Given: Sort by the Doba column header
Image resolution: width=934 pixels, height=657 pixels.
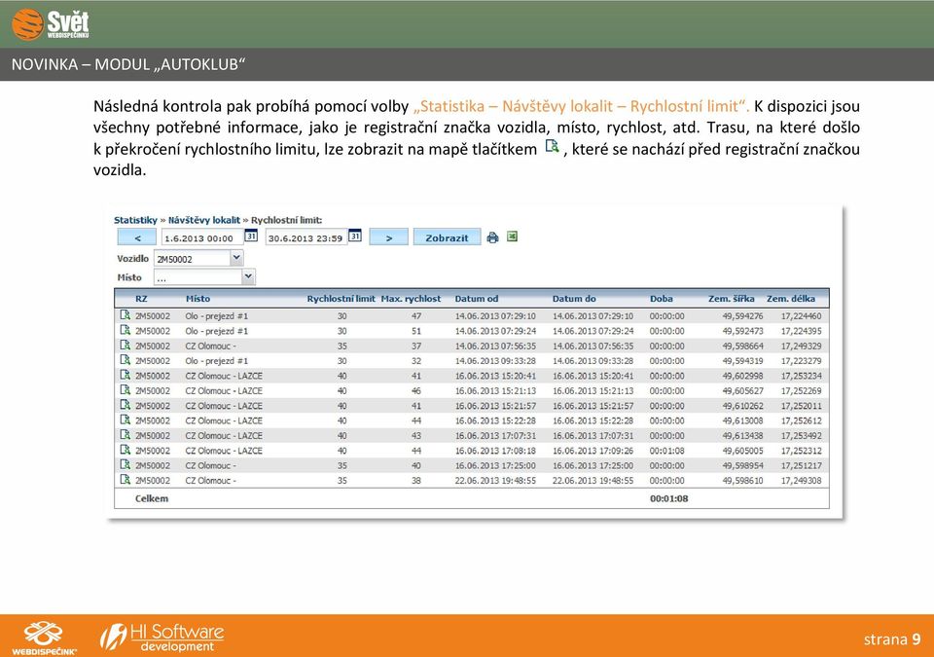Looking at the screenshot, I should [x=662, y=299].
